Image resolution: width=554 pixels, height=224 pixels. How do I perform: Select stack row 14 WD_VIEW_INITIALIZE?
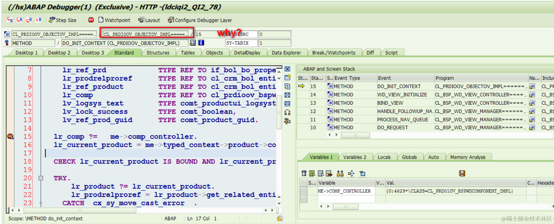click(x=425, y=95)
